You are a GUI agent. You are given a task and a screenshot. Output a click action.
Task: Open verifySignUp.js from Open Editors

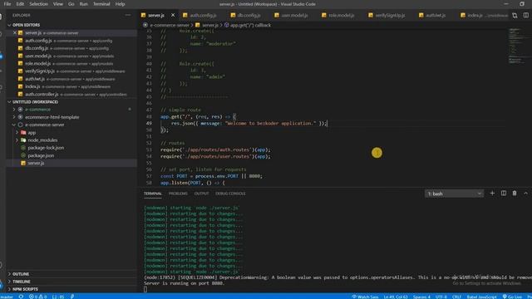[x=40, y=71]
